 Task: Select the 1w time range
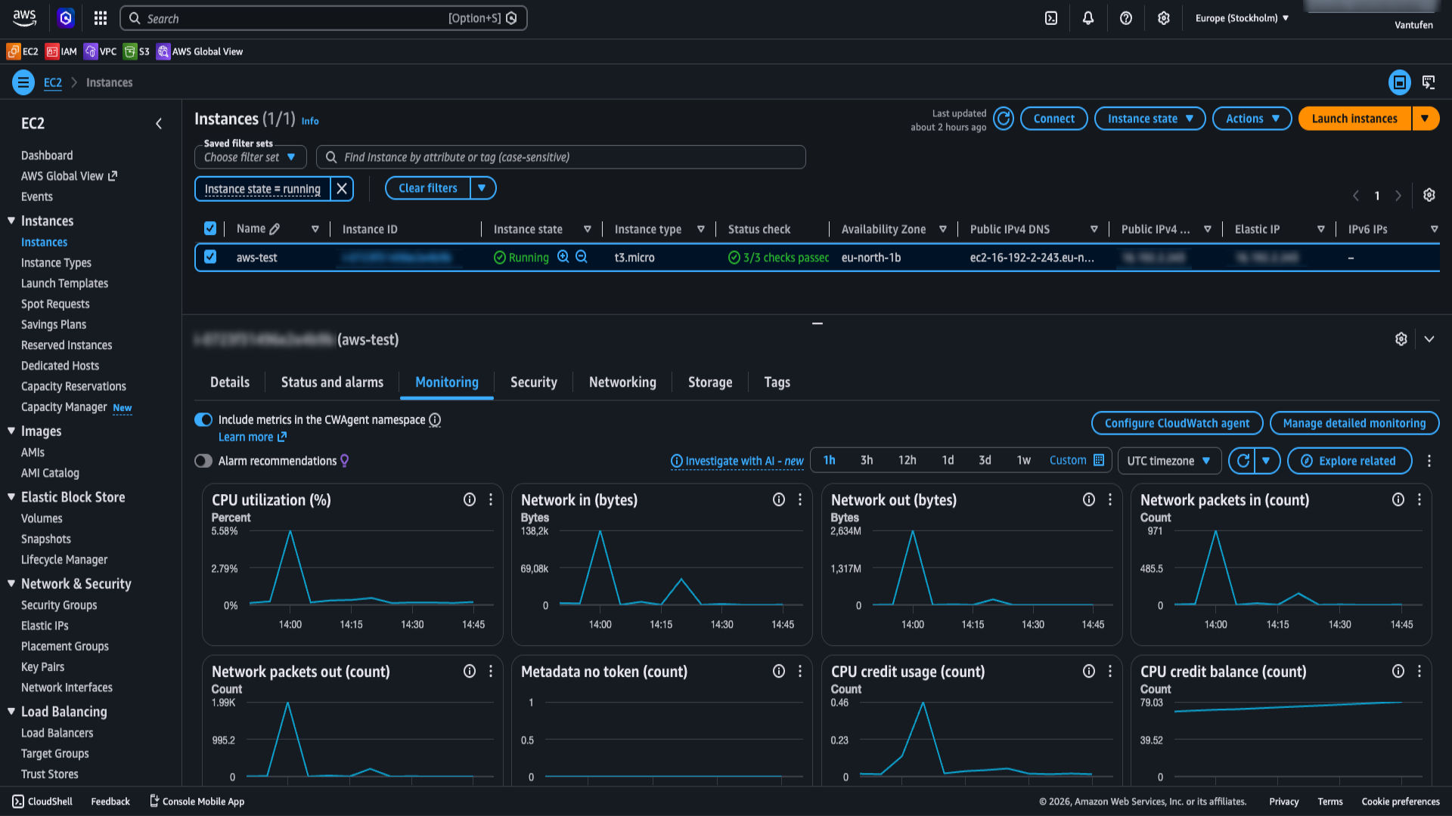coord(1023,460)
